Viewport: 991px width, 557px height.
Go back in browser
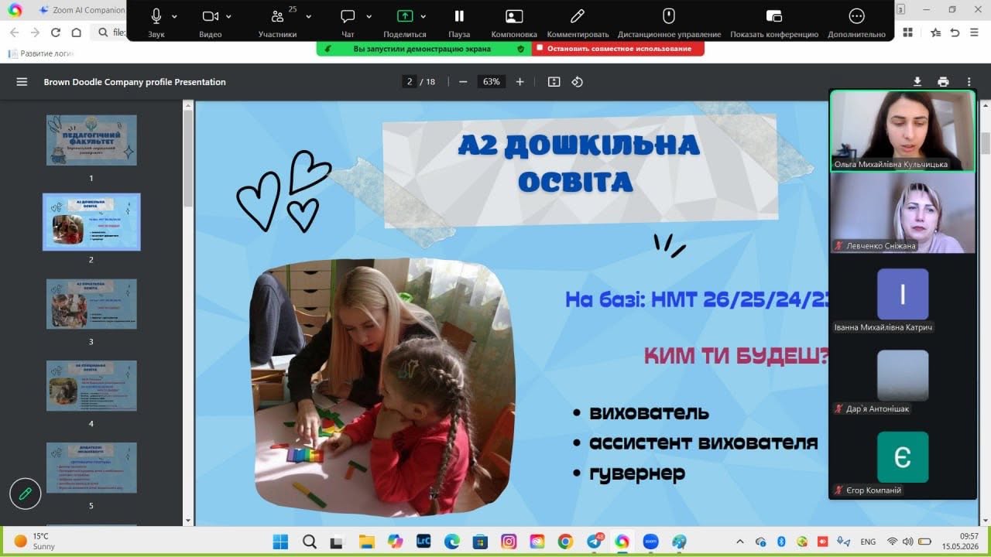click(x=13, y=32)
